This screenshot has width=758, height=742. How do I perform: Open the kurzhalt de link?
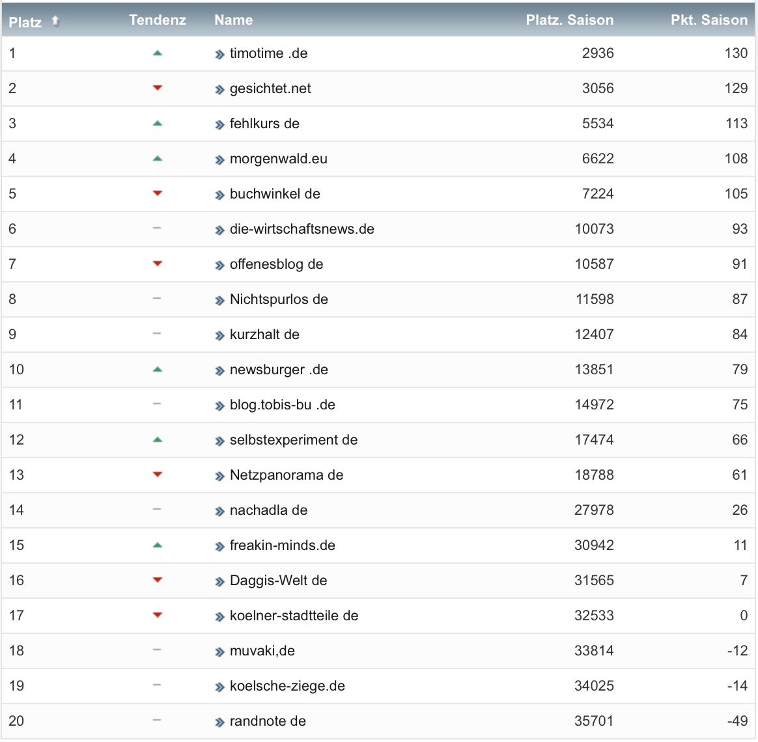[264, 335]
